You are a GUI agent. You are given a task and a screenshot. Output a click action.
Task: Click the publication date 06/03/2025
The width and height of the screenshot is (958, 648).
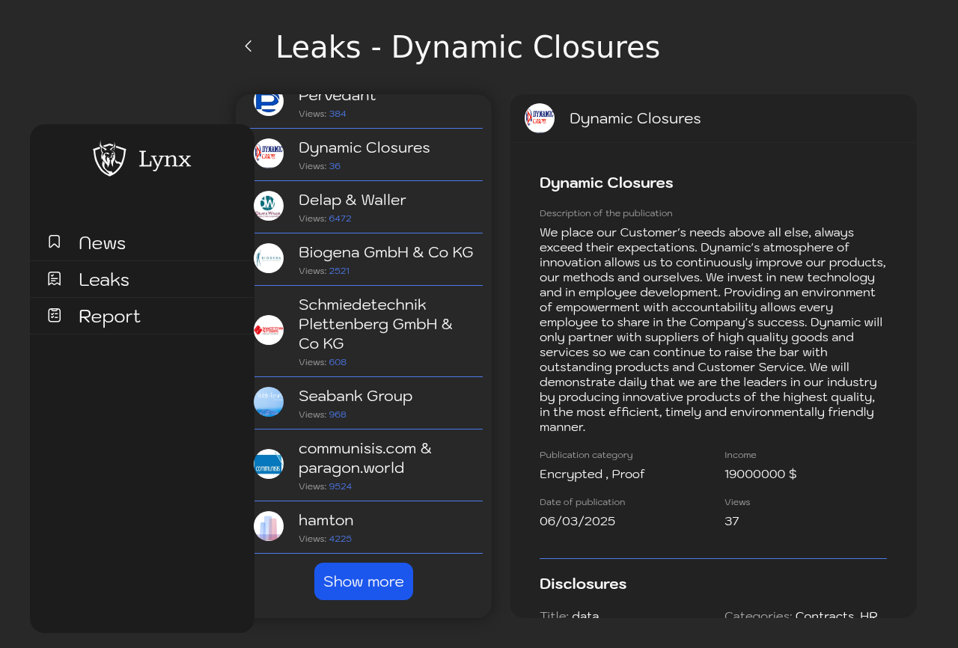(x=577, y=521)
